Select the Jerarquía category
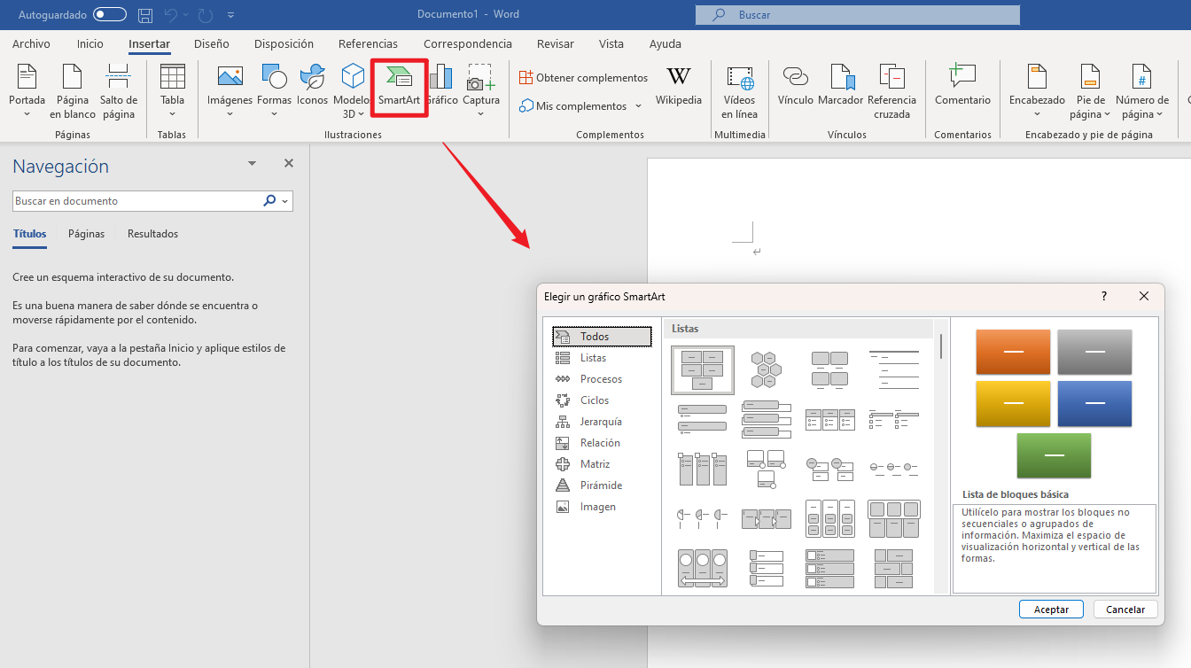The image size is (1191, 668). [602, 422]
